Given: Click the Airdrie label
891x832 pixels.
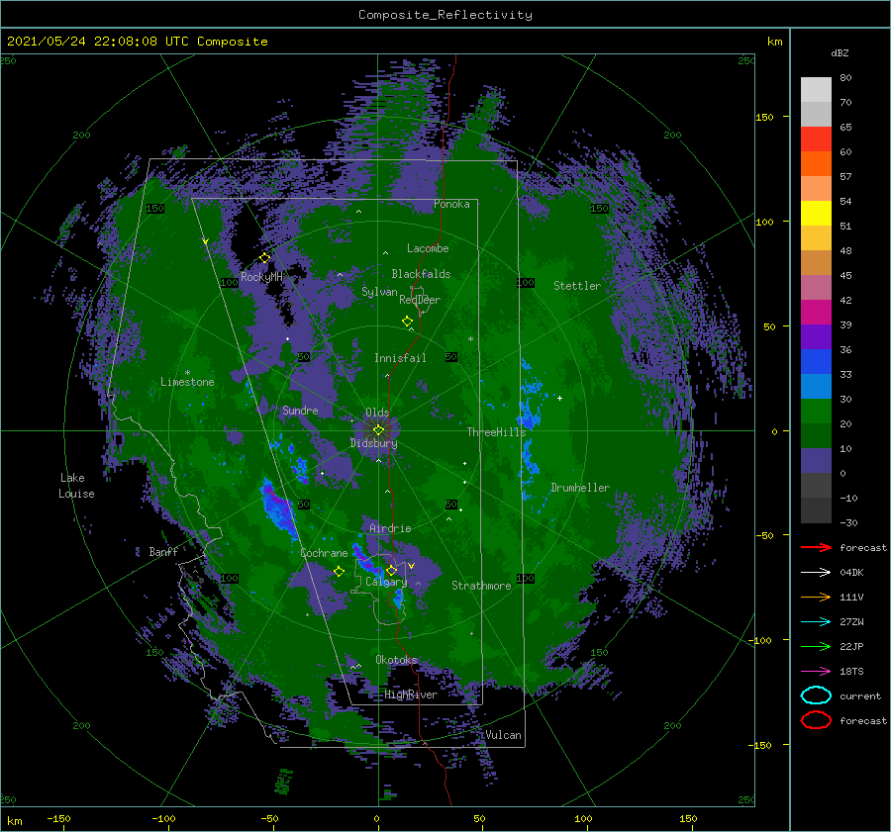Looking at the screenshot, I should click(x=390, y=528).
